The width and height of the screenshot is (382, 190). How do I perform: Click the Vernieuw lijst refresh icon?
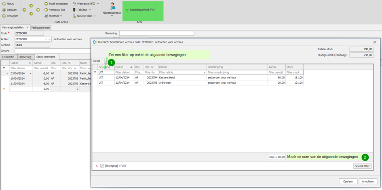(x=46, y=10)
